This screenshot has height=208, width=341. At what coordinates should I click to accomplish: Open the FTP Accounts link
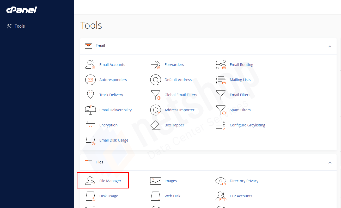pyautogui.click(x=241, y=196)
